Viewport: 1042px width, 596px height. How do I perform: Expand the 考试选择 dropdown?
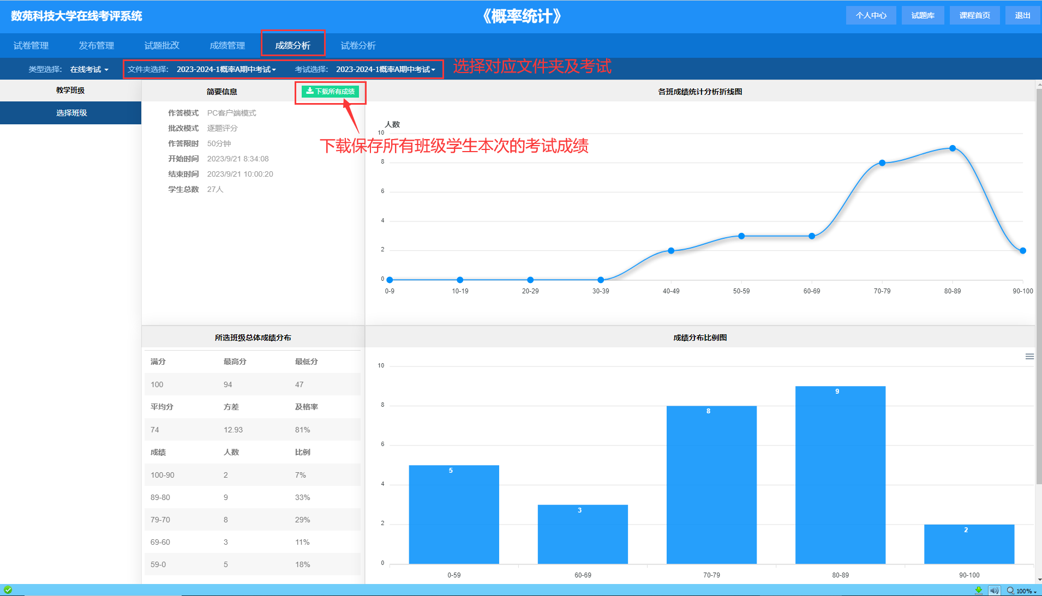386,69
